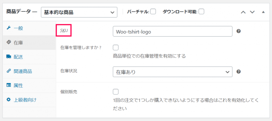272x121 pixels.
Task: Collapse the 商品データ panel with the triangle toggle
Action: (x=263, y=12)
